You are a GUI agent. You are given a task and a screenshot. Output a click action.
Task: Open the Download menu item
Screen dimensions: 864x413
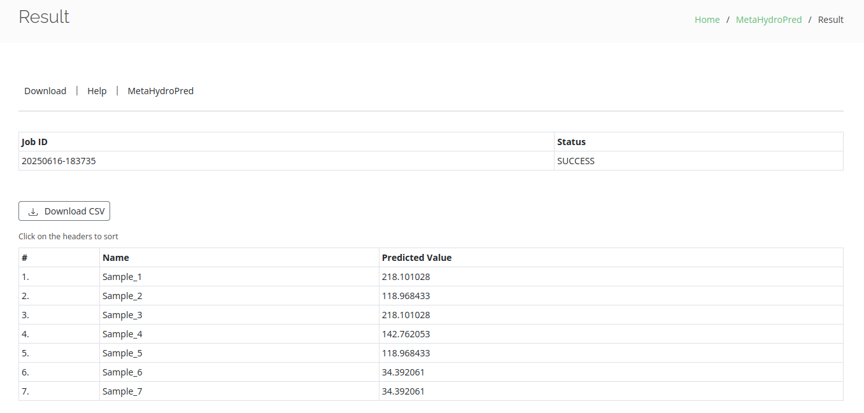45,91
